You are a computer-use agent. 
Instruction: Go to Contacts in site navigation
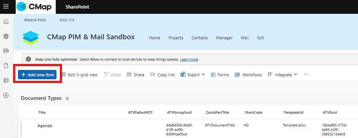[199, 38]
